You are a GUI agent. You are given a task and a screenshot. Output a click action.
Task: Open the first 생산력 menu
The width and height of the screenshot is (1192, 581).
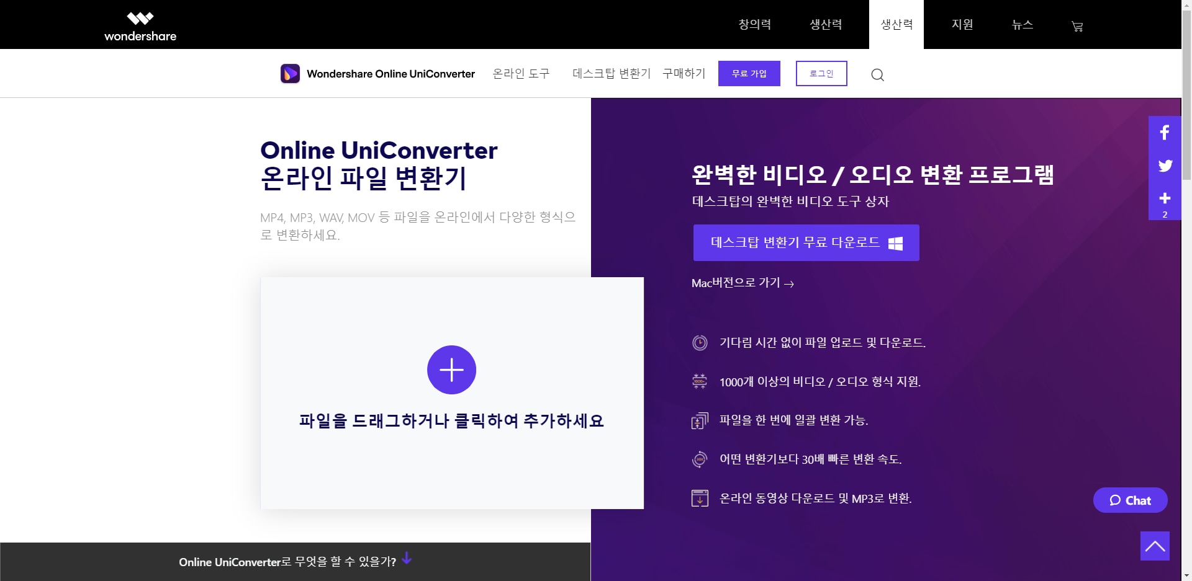[x=826, y=24]
